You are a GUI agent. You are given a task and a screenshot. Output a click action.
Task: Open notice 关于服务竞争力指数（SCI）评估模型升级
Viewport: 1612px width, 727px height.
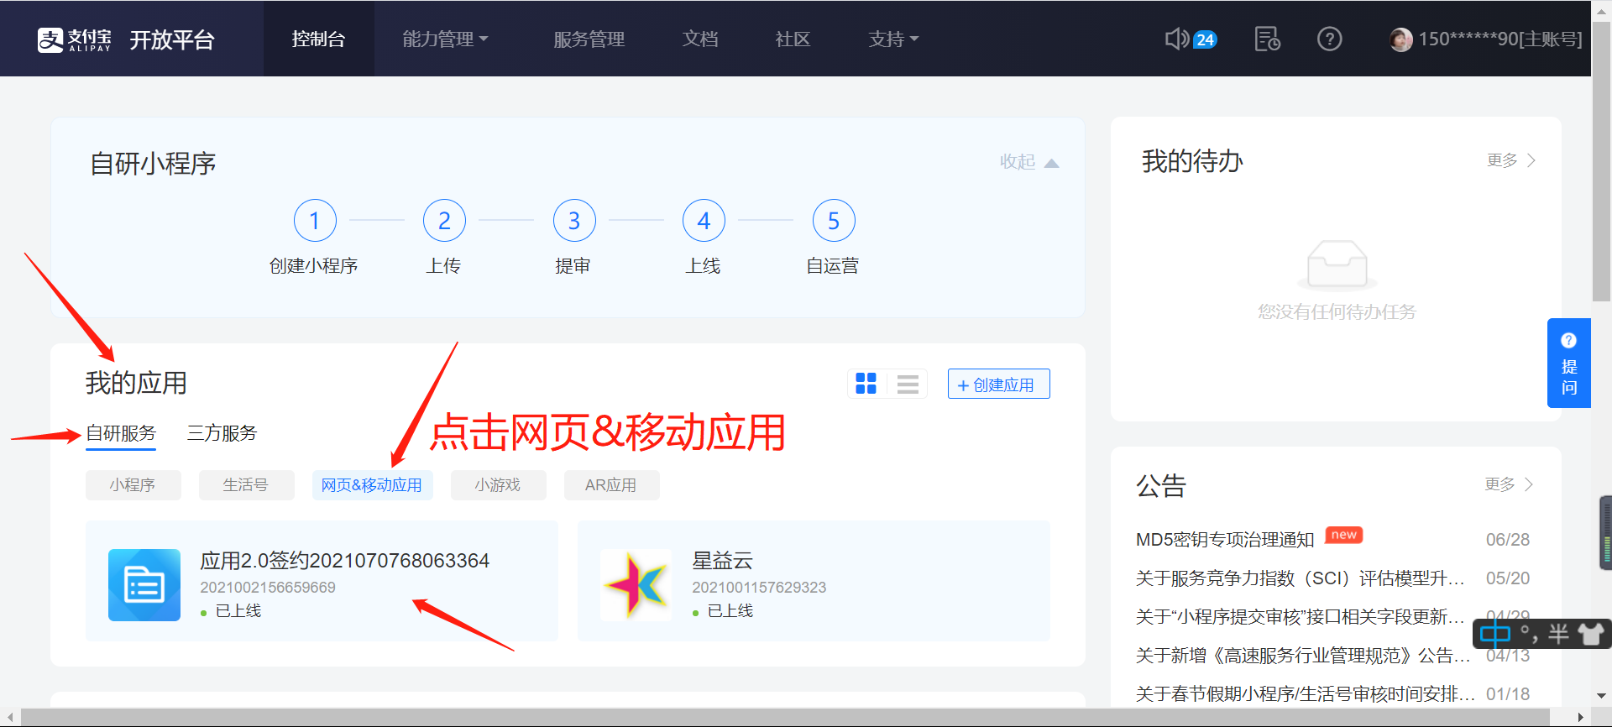click(x=1300, y=578)
